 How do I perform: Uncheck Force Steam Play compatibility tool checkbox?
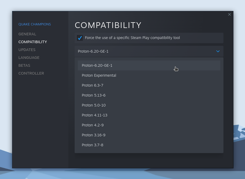(x=80, y=38)
